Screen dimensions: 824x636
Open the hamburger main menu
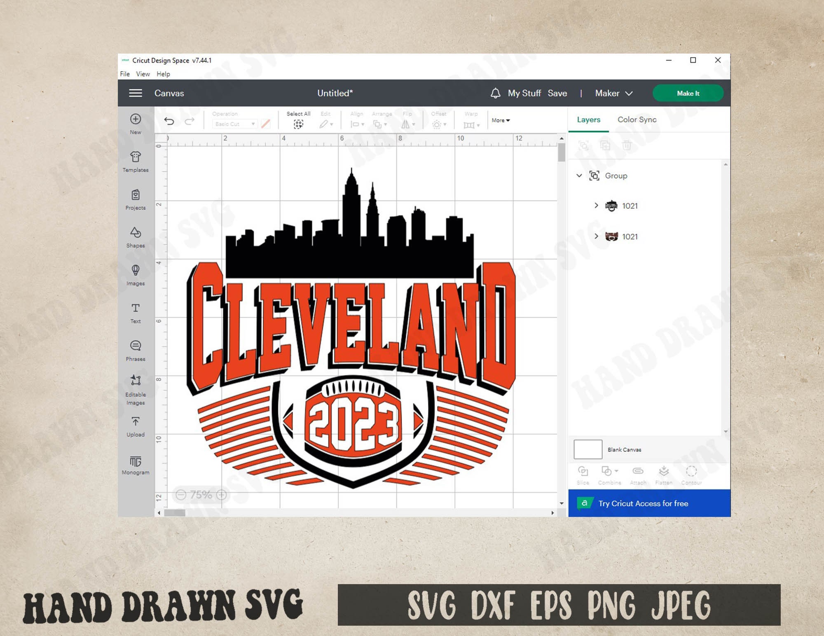pyautogui.click(x=136, y=93)
